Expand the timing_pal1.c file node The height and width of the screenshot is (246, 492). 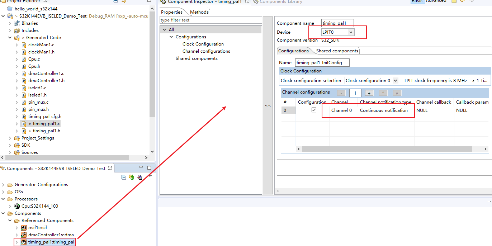[x=17, y=124]
